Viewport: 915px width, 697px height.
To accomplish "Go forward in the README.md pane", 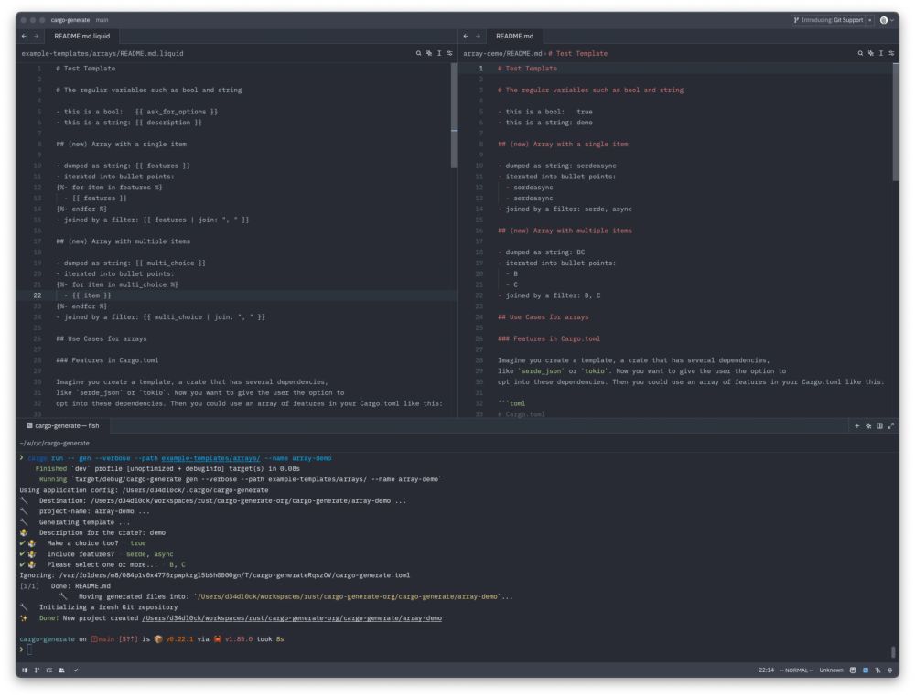I will [x=479, y=37].
